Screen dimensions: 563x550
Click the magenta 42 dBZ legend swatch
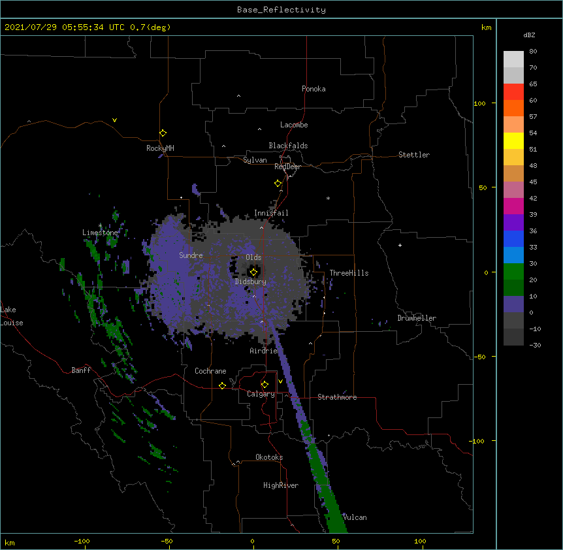pyautogui.click(x=513, y=206)
